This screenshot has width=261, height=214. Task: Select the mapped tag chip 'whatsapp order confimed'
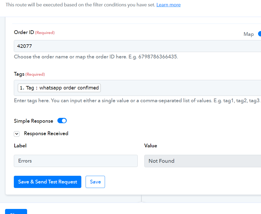tap(59, 88)
